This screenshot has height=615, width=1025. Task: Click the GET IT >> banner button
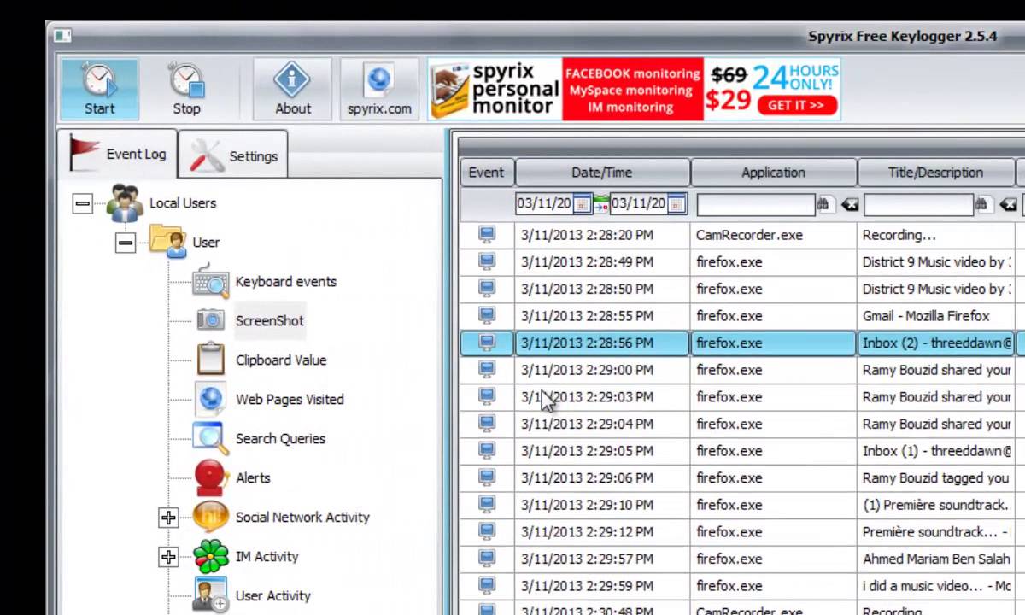coord(795,106)
